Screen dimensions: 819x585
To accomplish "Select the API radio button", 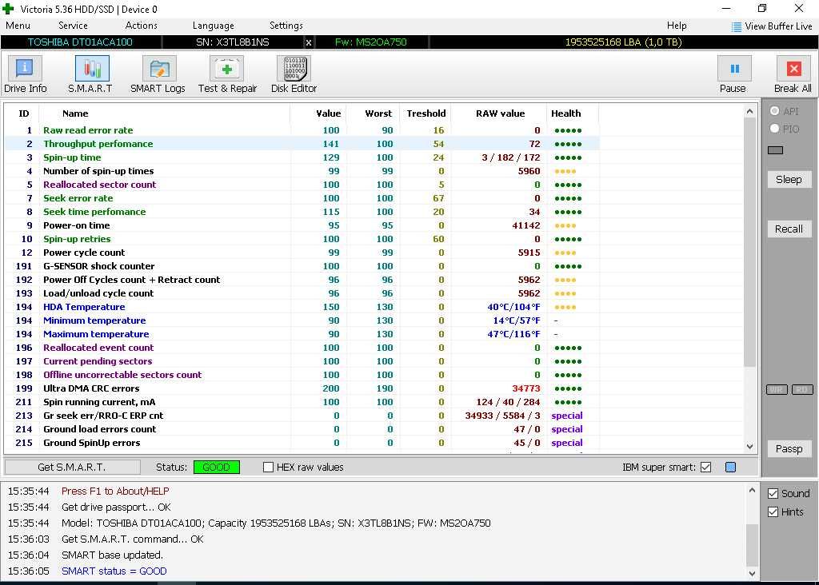I will click(774, 110).
